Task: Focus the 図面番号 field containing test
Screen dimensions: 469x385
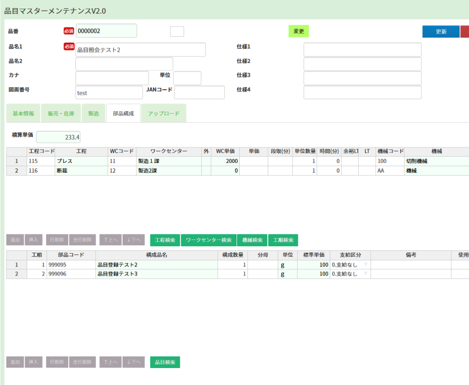Action: [x=109, y=93]
